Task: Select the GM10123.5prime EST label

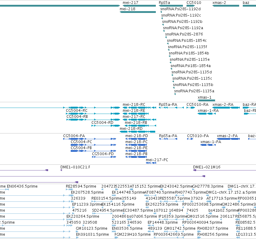Action: point(91,228)
